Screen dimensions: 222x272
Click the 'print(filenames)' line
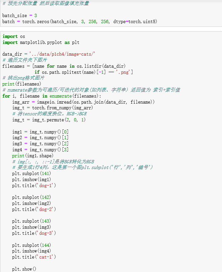point(22,84)
